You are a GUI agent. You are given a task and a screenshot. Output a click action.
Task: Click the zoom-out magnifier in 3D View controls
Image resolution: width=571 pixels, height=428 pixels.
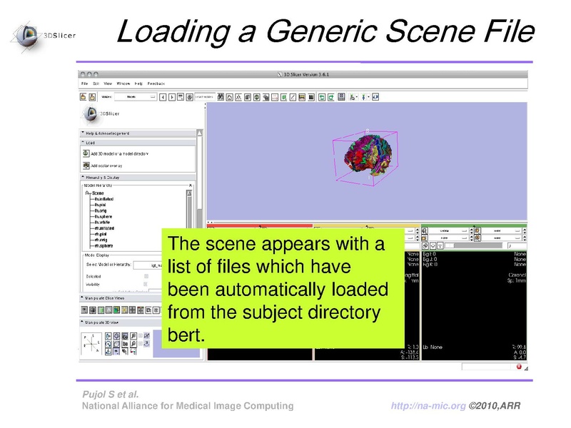point(133,344)
